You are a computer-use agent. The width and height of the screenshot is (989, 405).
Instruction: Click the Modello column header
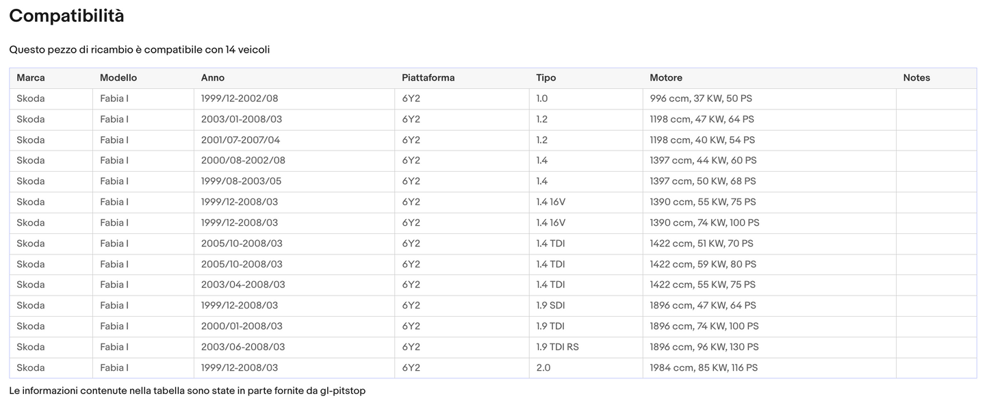coord(118,78)
